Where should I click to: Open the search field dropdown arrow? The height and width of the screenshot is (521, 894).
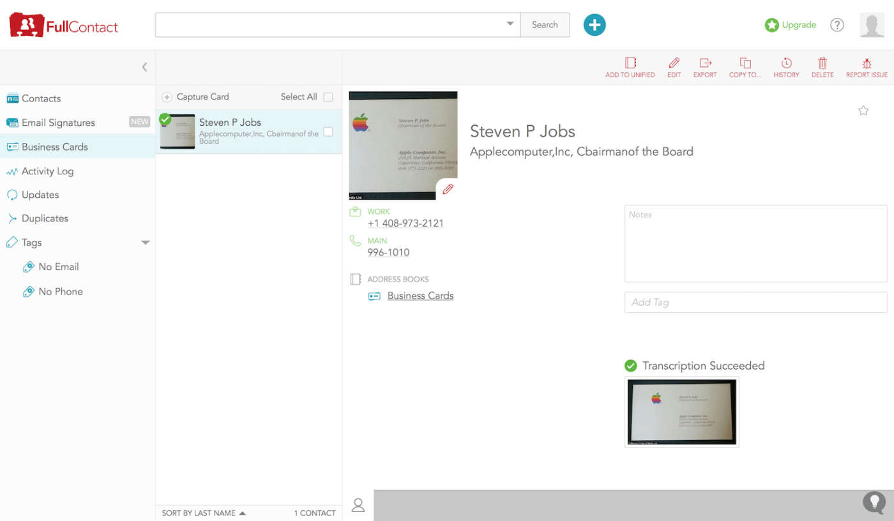(510, 24)
